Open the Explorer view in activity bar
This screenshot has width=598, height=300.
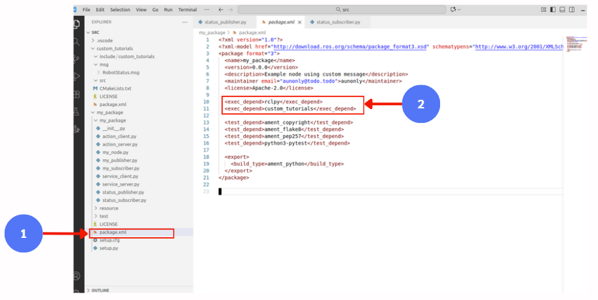(x=78, y=23)
